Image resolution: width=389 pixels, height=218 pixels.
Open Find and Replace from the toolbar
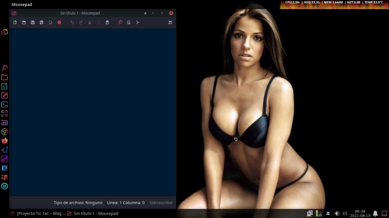click(x=129, y=23)
